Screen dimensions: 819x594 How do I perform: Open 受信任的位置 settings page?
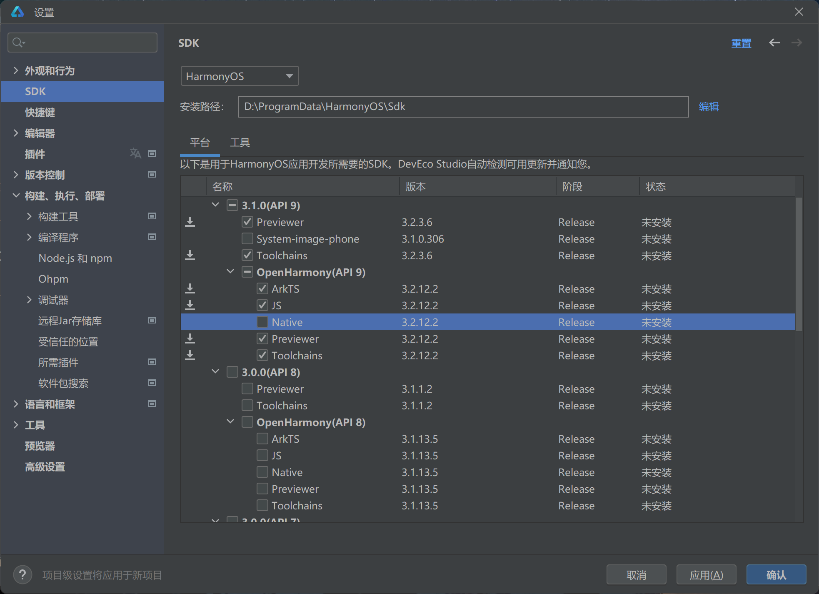click(x=68, y=341)
